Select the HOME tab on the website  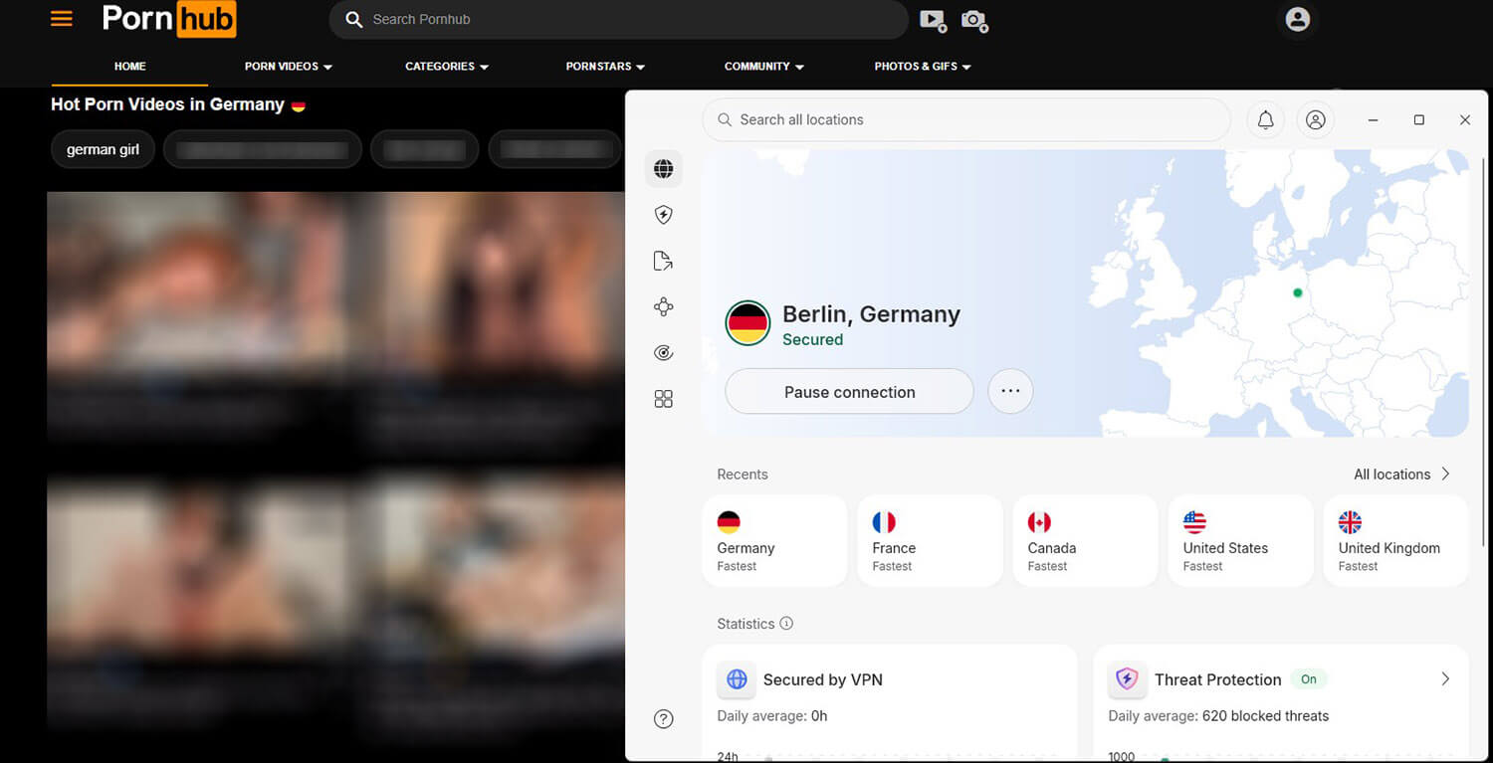tap(129, 67)
